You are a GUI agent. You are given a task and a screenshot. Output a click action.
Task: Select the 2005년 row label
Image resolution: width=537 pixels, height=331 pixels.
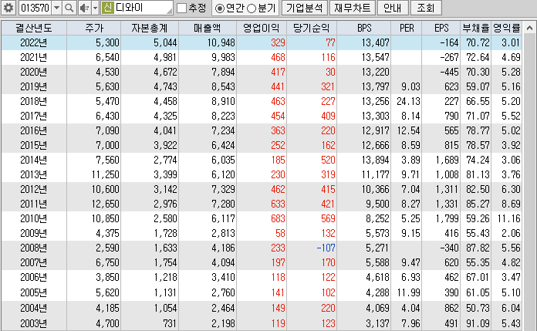coord(34,292)
